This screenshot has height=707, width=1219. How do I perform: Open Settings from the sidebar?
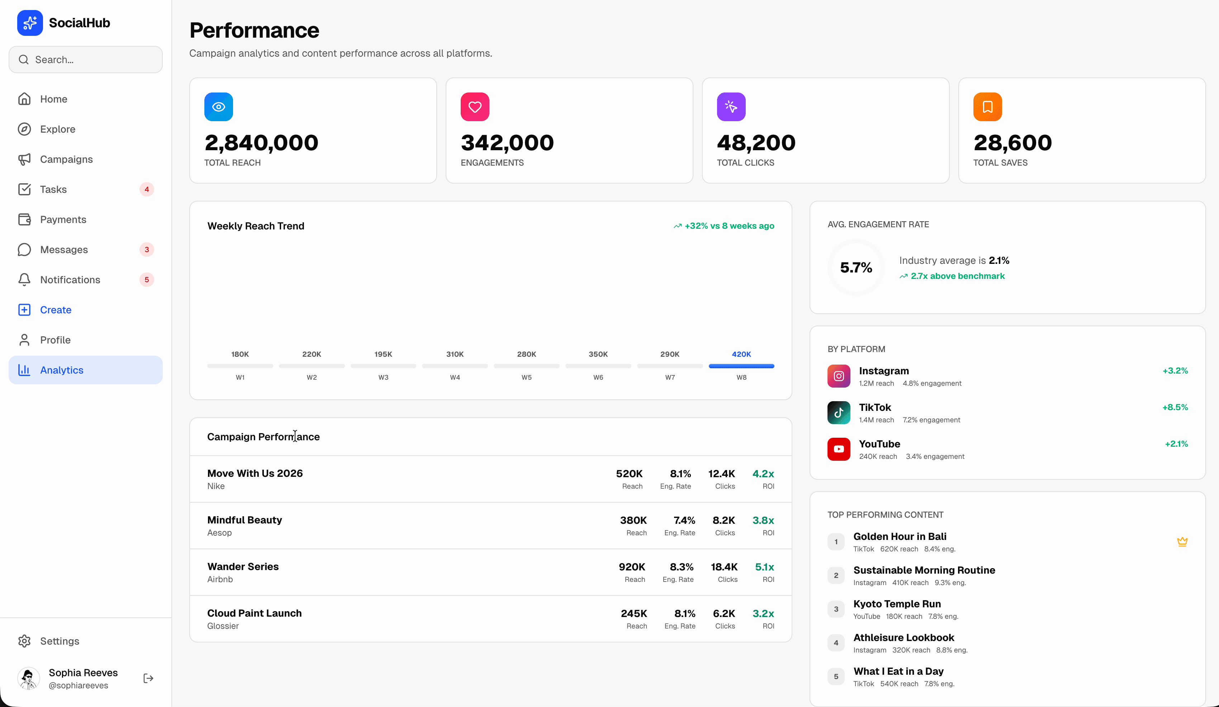pyautogui.click(x=59, y=641)
